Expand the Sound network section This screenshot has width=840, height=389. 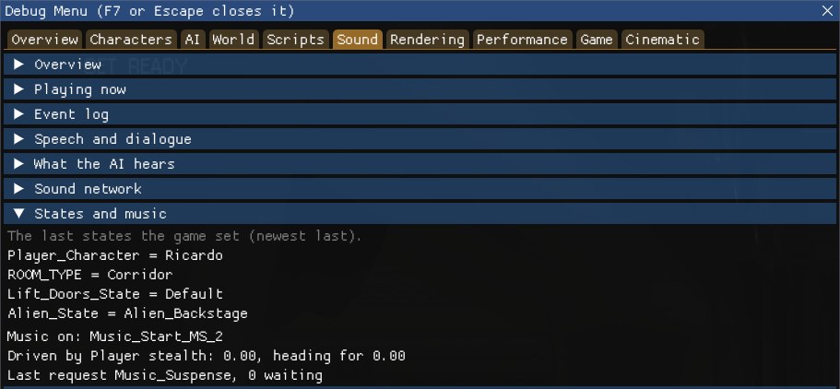coord(420,189)
